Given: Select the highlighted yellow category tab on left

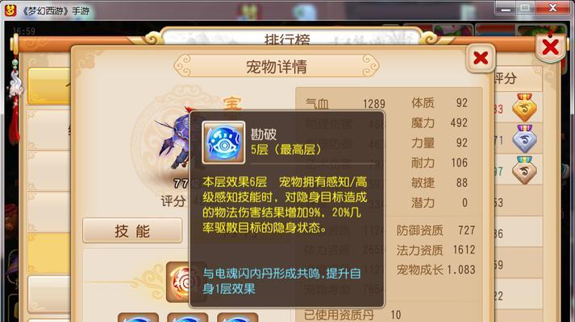Looking at the screenshot, I should (49, 86).
